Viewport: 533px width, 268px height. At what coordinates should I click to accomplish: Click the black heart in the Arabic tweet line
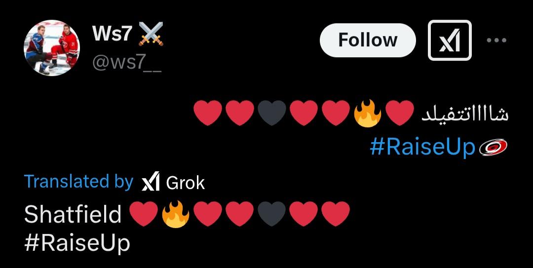click(271, 113)
